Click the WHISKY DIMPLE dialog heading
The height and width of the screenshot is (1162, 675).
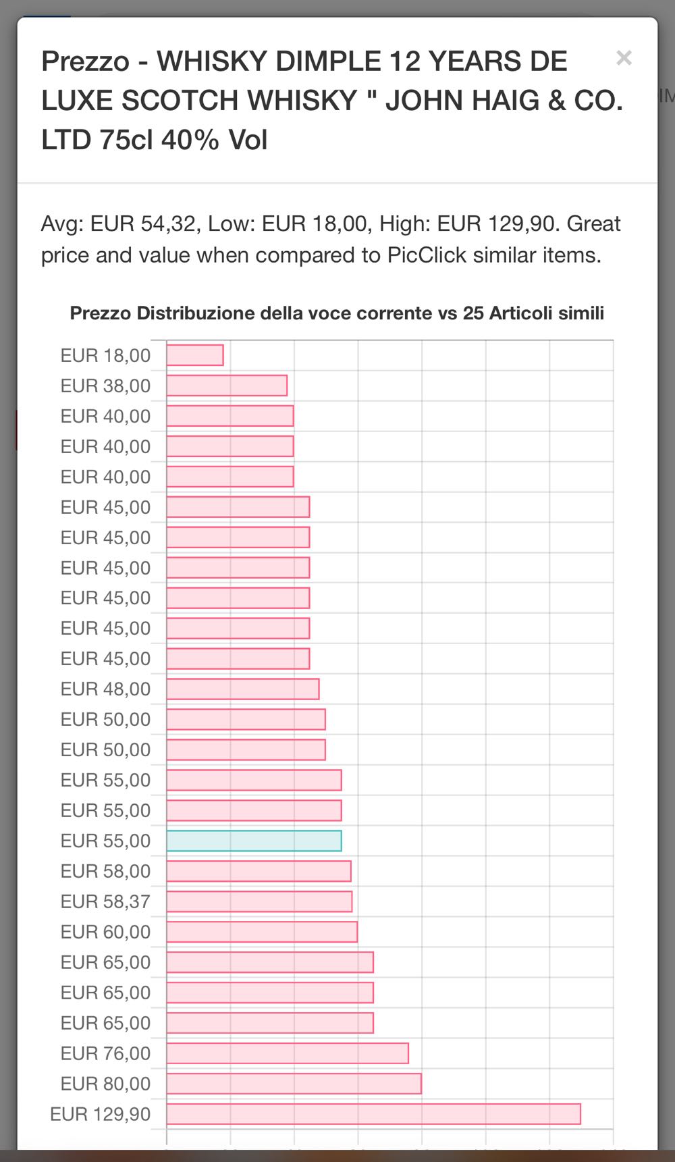click(x=332, y=100)
